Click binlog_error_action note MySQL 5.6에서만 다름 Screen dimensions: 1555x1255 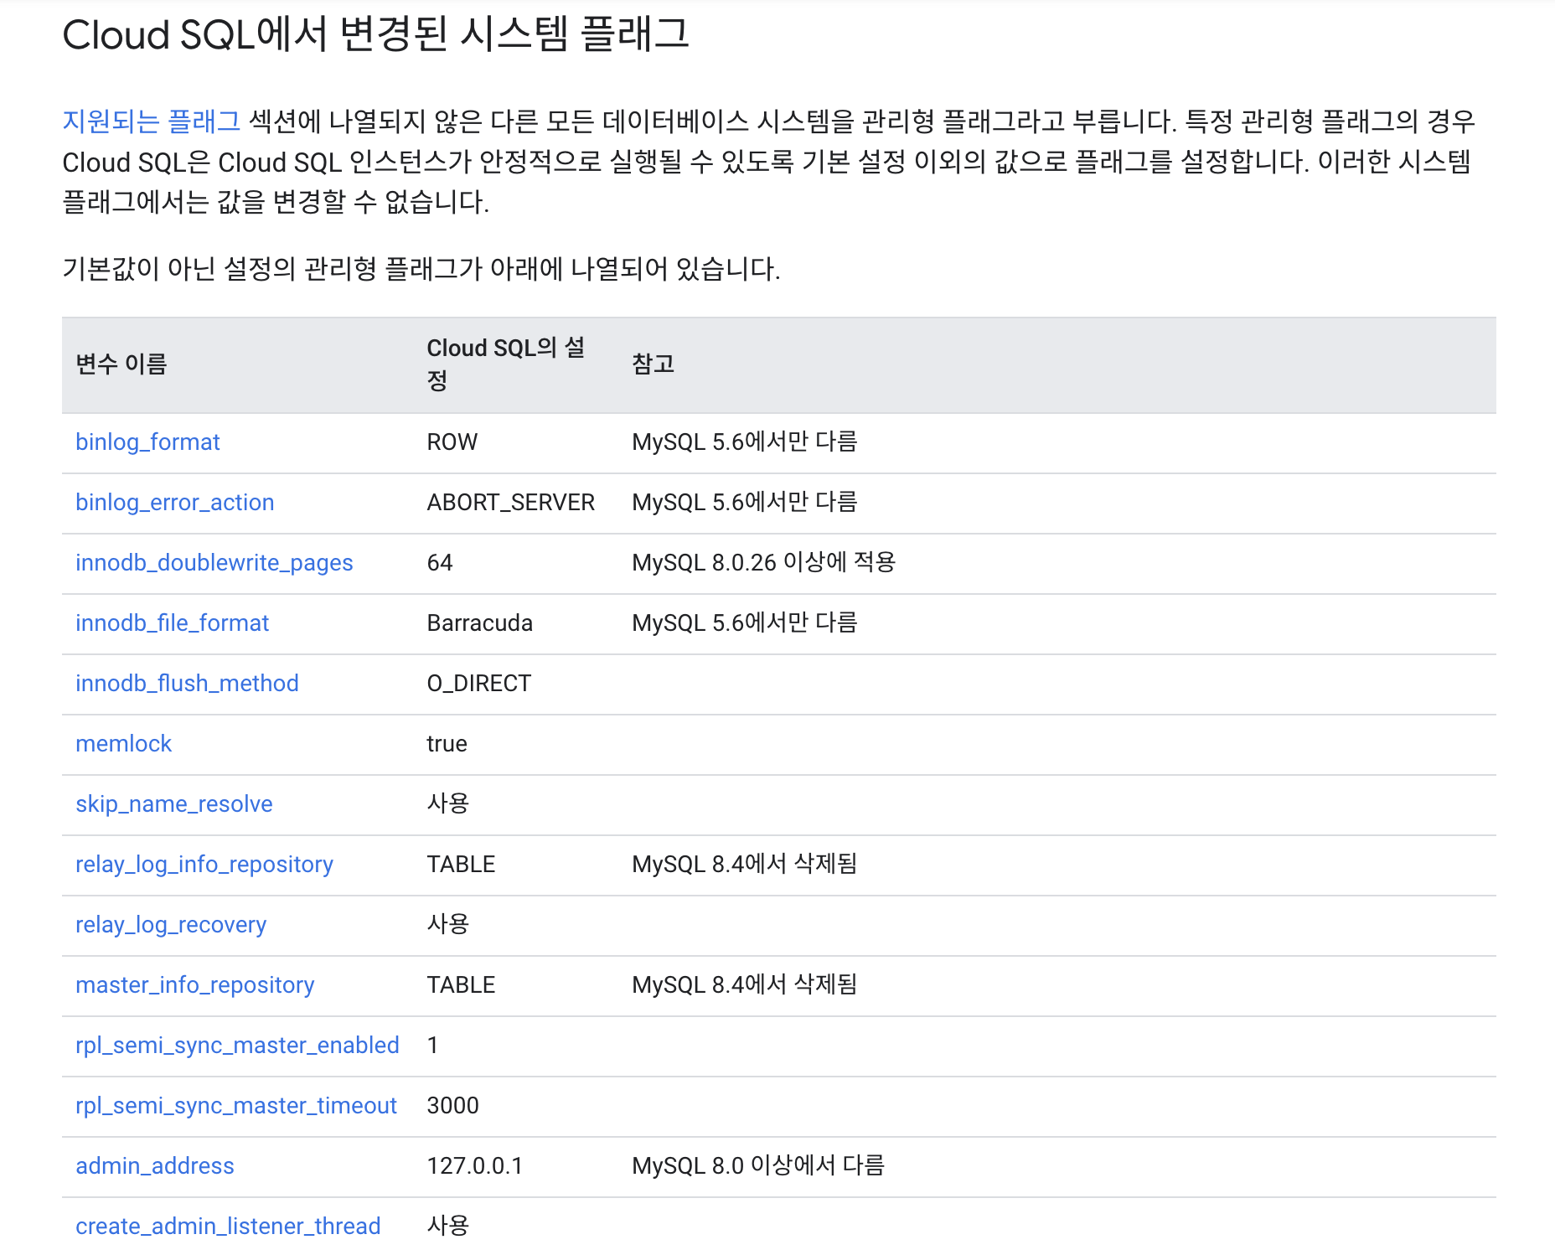coord(745,503)
